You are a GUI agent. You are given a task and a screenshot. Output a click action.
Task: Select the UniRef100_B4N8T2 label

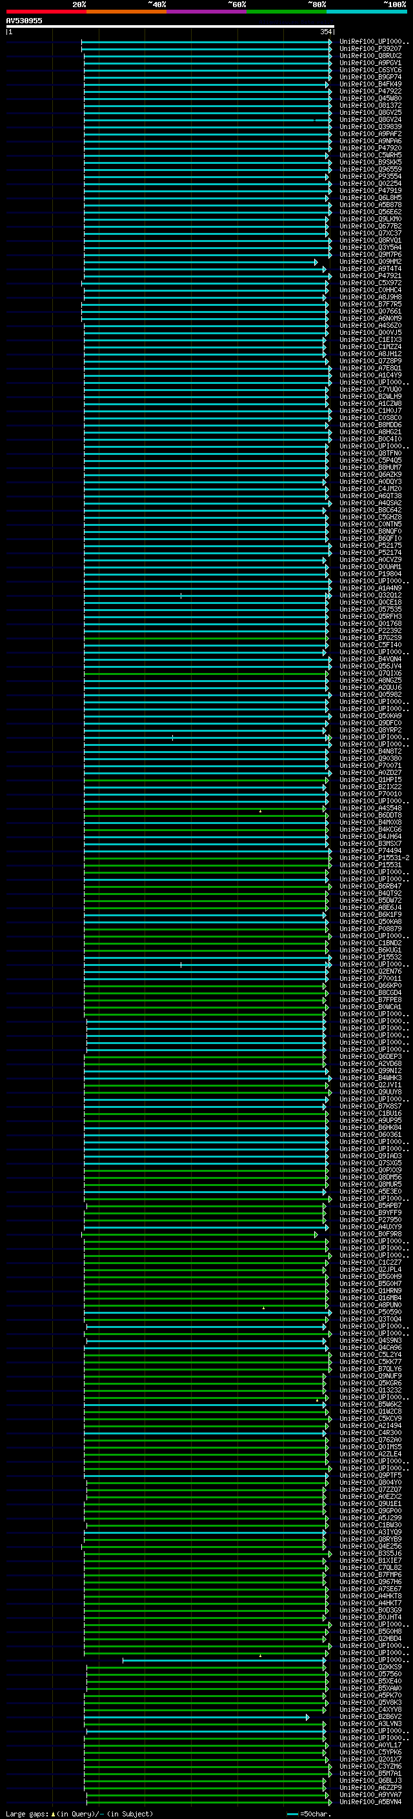point(370,751)
